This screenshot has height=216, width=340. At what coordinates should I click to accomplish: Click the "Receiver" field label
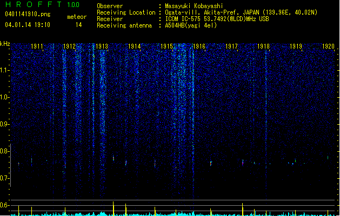[110, 19]
